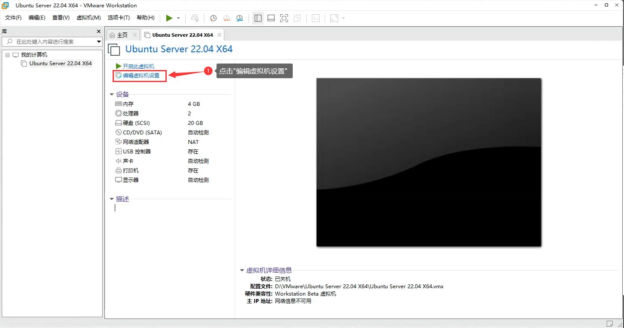Click the USB 控制器 icon

click(x=119, y=152)
